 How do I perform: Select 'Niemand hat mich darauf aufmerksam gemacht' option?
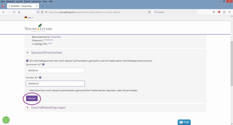pyautogui.click(x=27, y=90)
